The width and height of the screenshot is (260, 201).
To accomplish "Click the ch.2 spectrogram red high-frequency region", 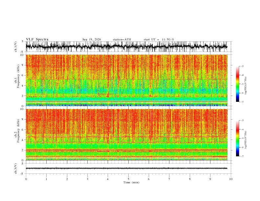I will tap(126, 121).
